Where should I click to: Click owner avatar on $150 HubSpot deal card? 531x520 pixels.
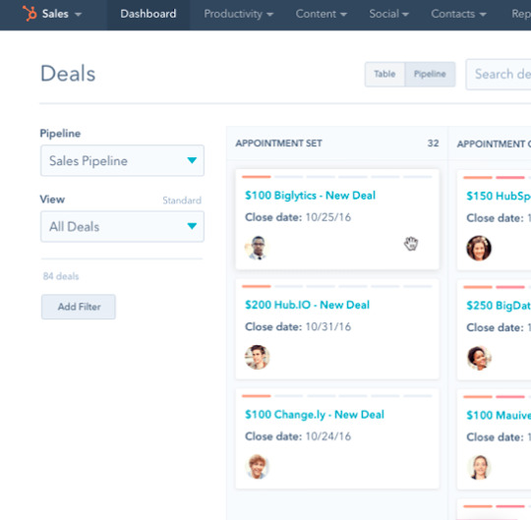coord(479,248)
